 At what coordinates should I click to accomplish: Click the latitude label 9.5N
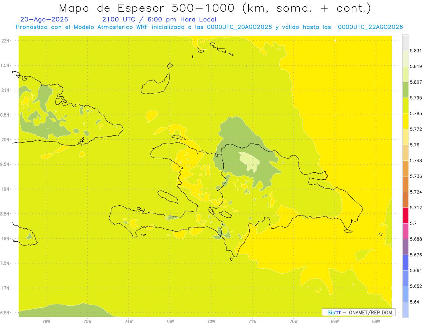(5, 164)
